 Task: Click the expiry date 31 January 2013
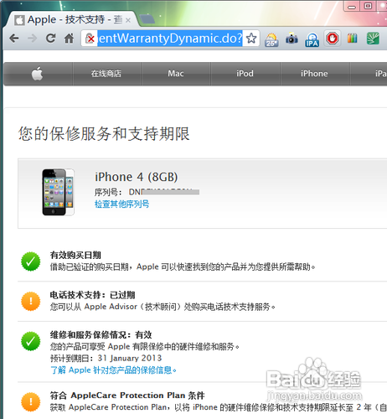click(x=130, y=358)
